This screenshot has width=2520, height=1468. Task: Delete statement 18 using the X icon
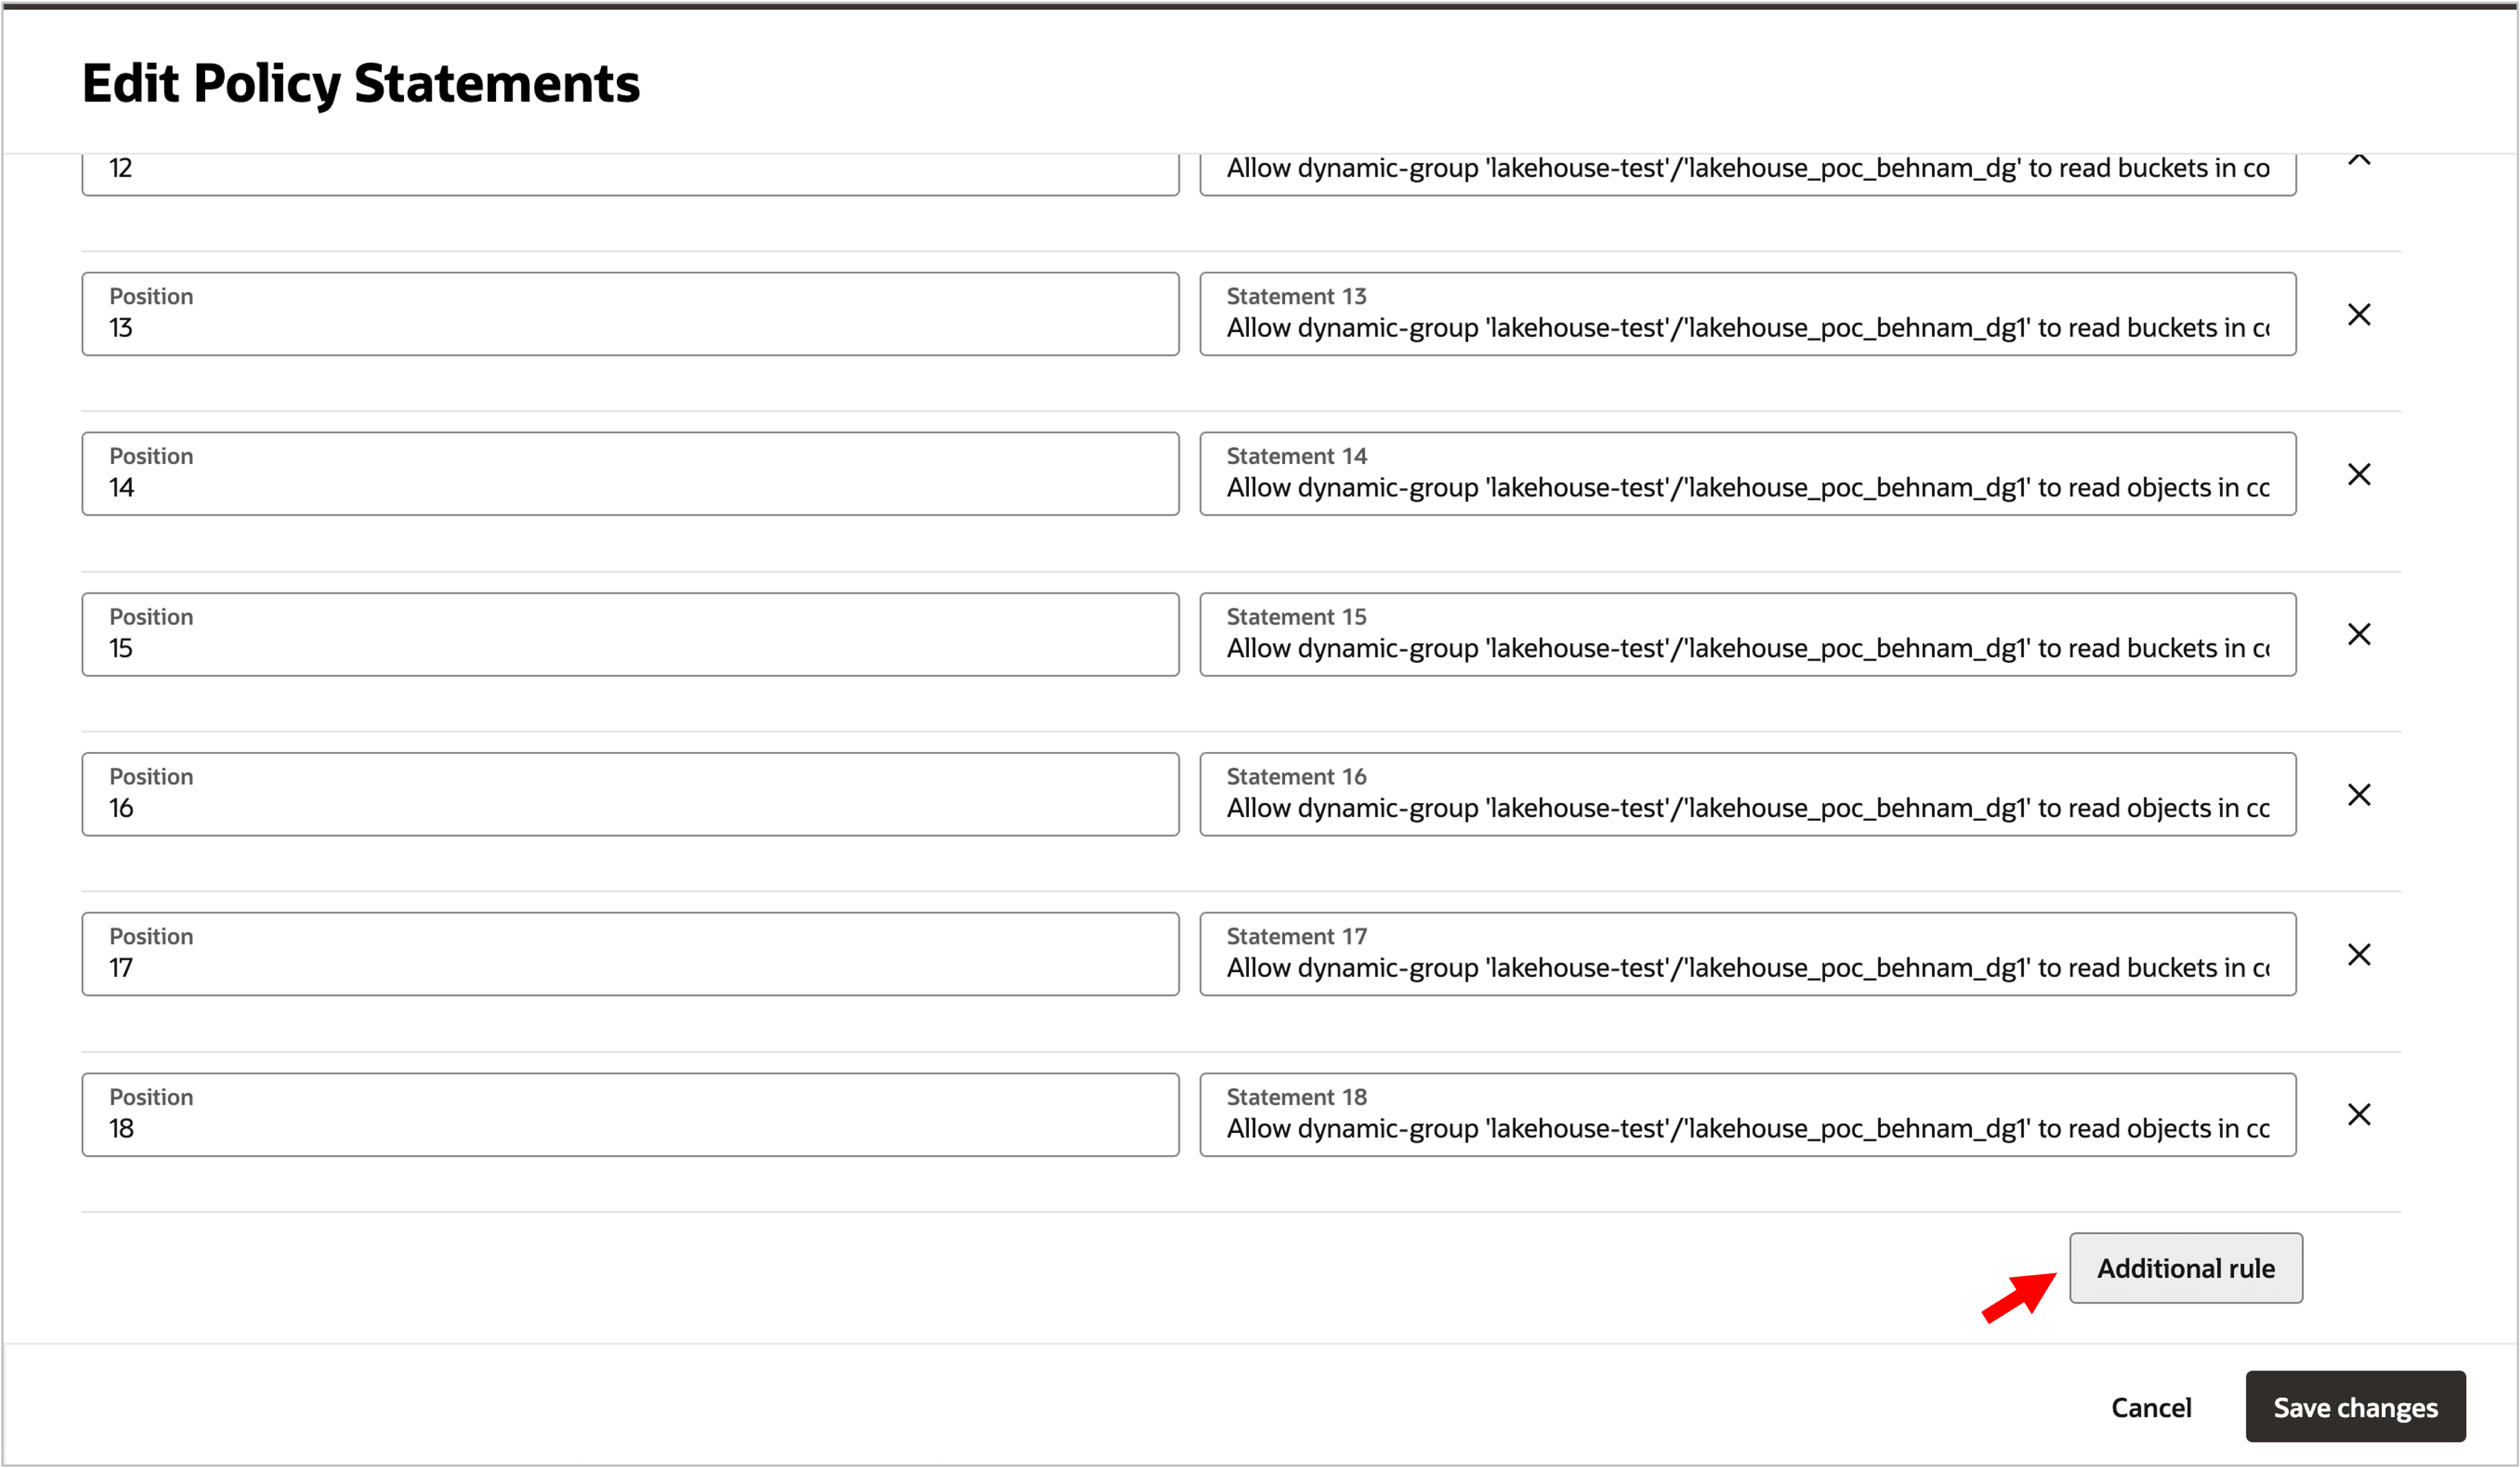point(2358,1114)
